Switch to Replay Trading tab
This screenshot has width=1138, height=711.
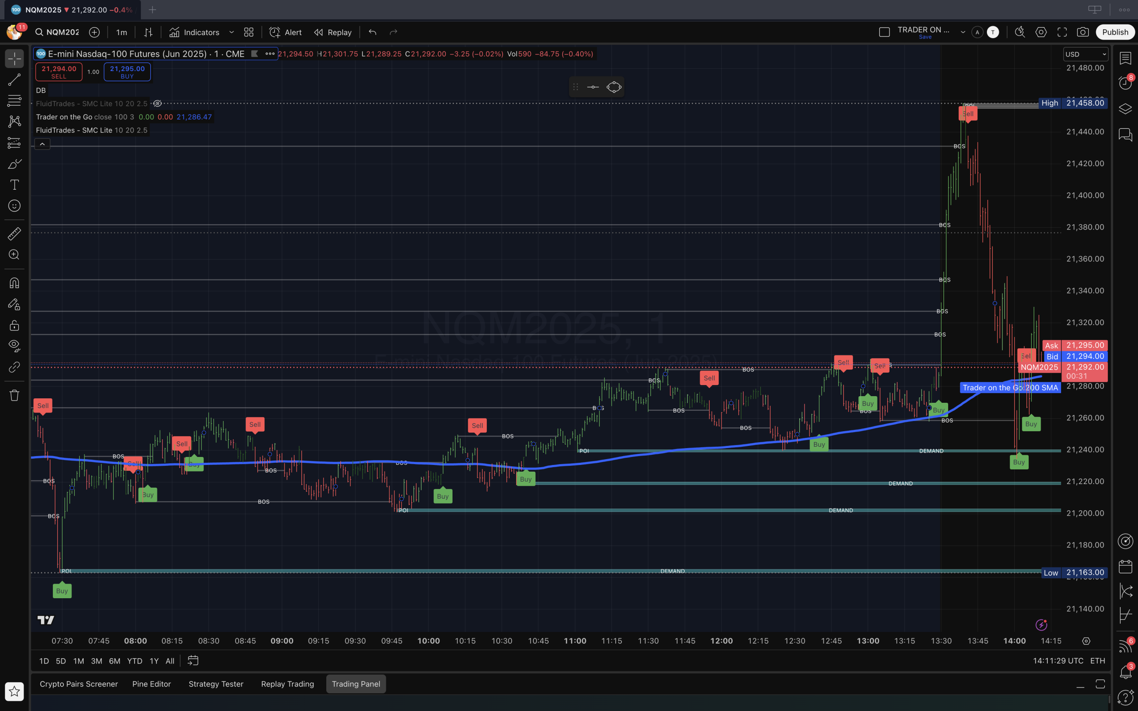coord(288,684)
